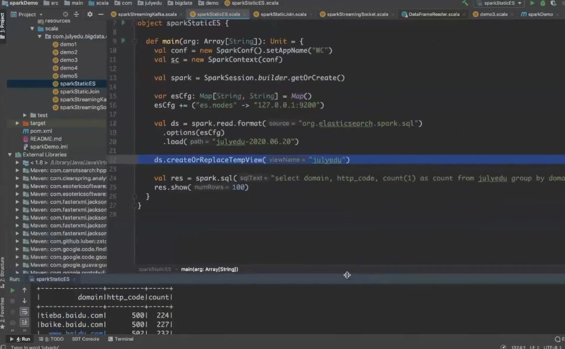Open the Terminal tool window
Viewport: 565px width, 349px height.
pos(123,339)
